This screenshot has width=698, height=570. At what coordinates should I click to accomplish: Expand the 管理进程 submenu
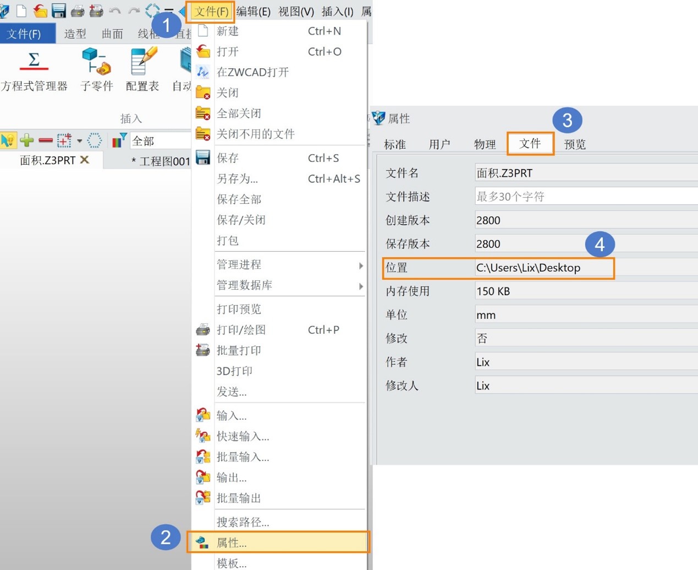(279, 265)
